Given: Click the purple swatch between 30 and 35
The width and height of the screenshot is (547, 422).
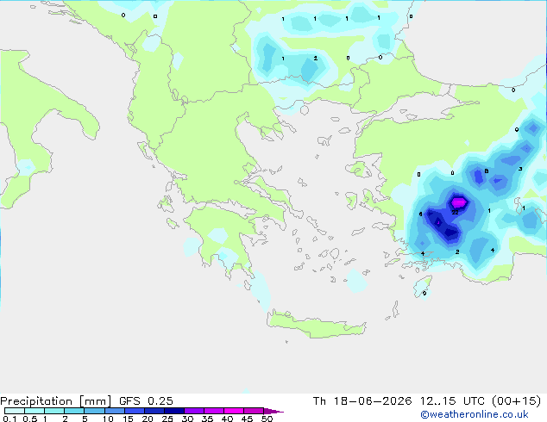Looking at the screenshot, I should (x=194, y=411).
